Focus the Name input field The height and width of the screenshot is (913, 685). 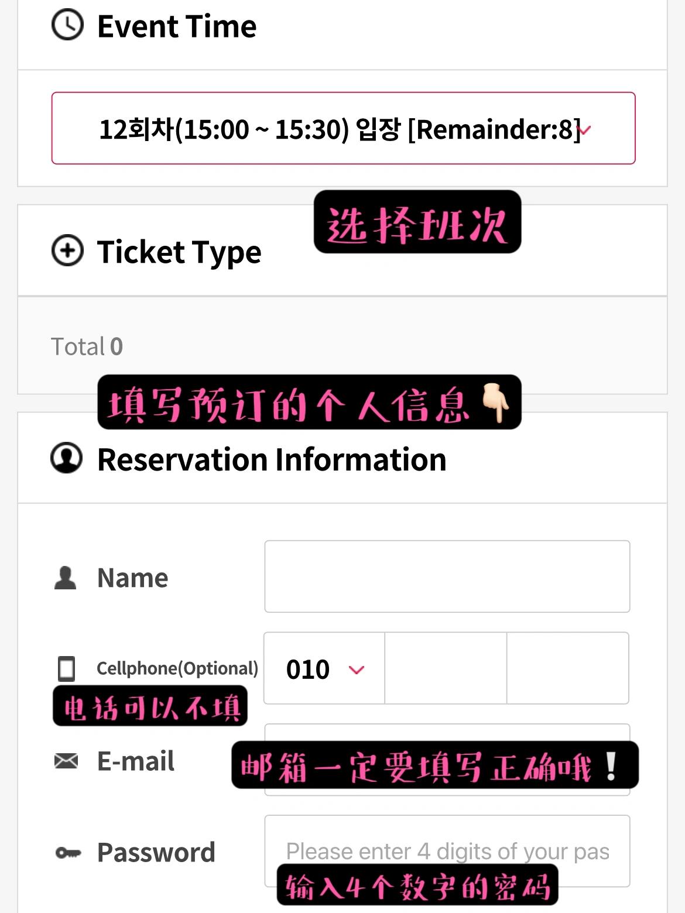point(447,576)
